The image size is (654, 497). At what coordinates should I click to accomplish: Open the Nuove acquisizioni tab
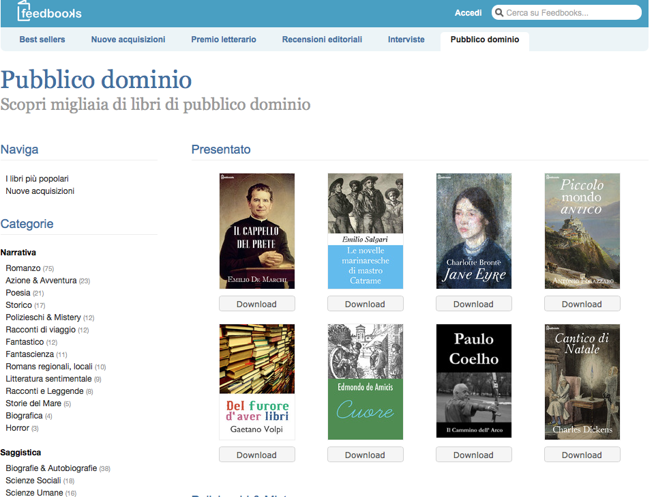pos(128,40)
